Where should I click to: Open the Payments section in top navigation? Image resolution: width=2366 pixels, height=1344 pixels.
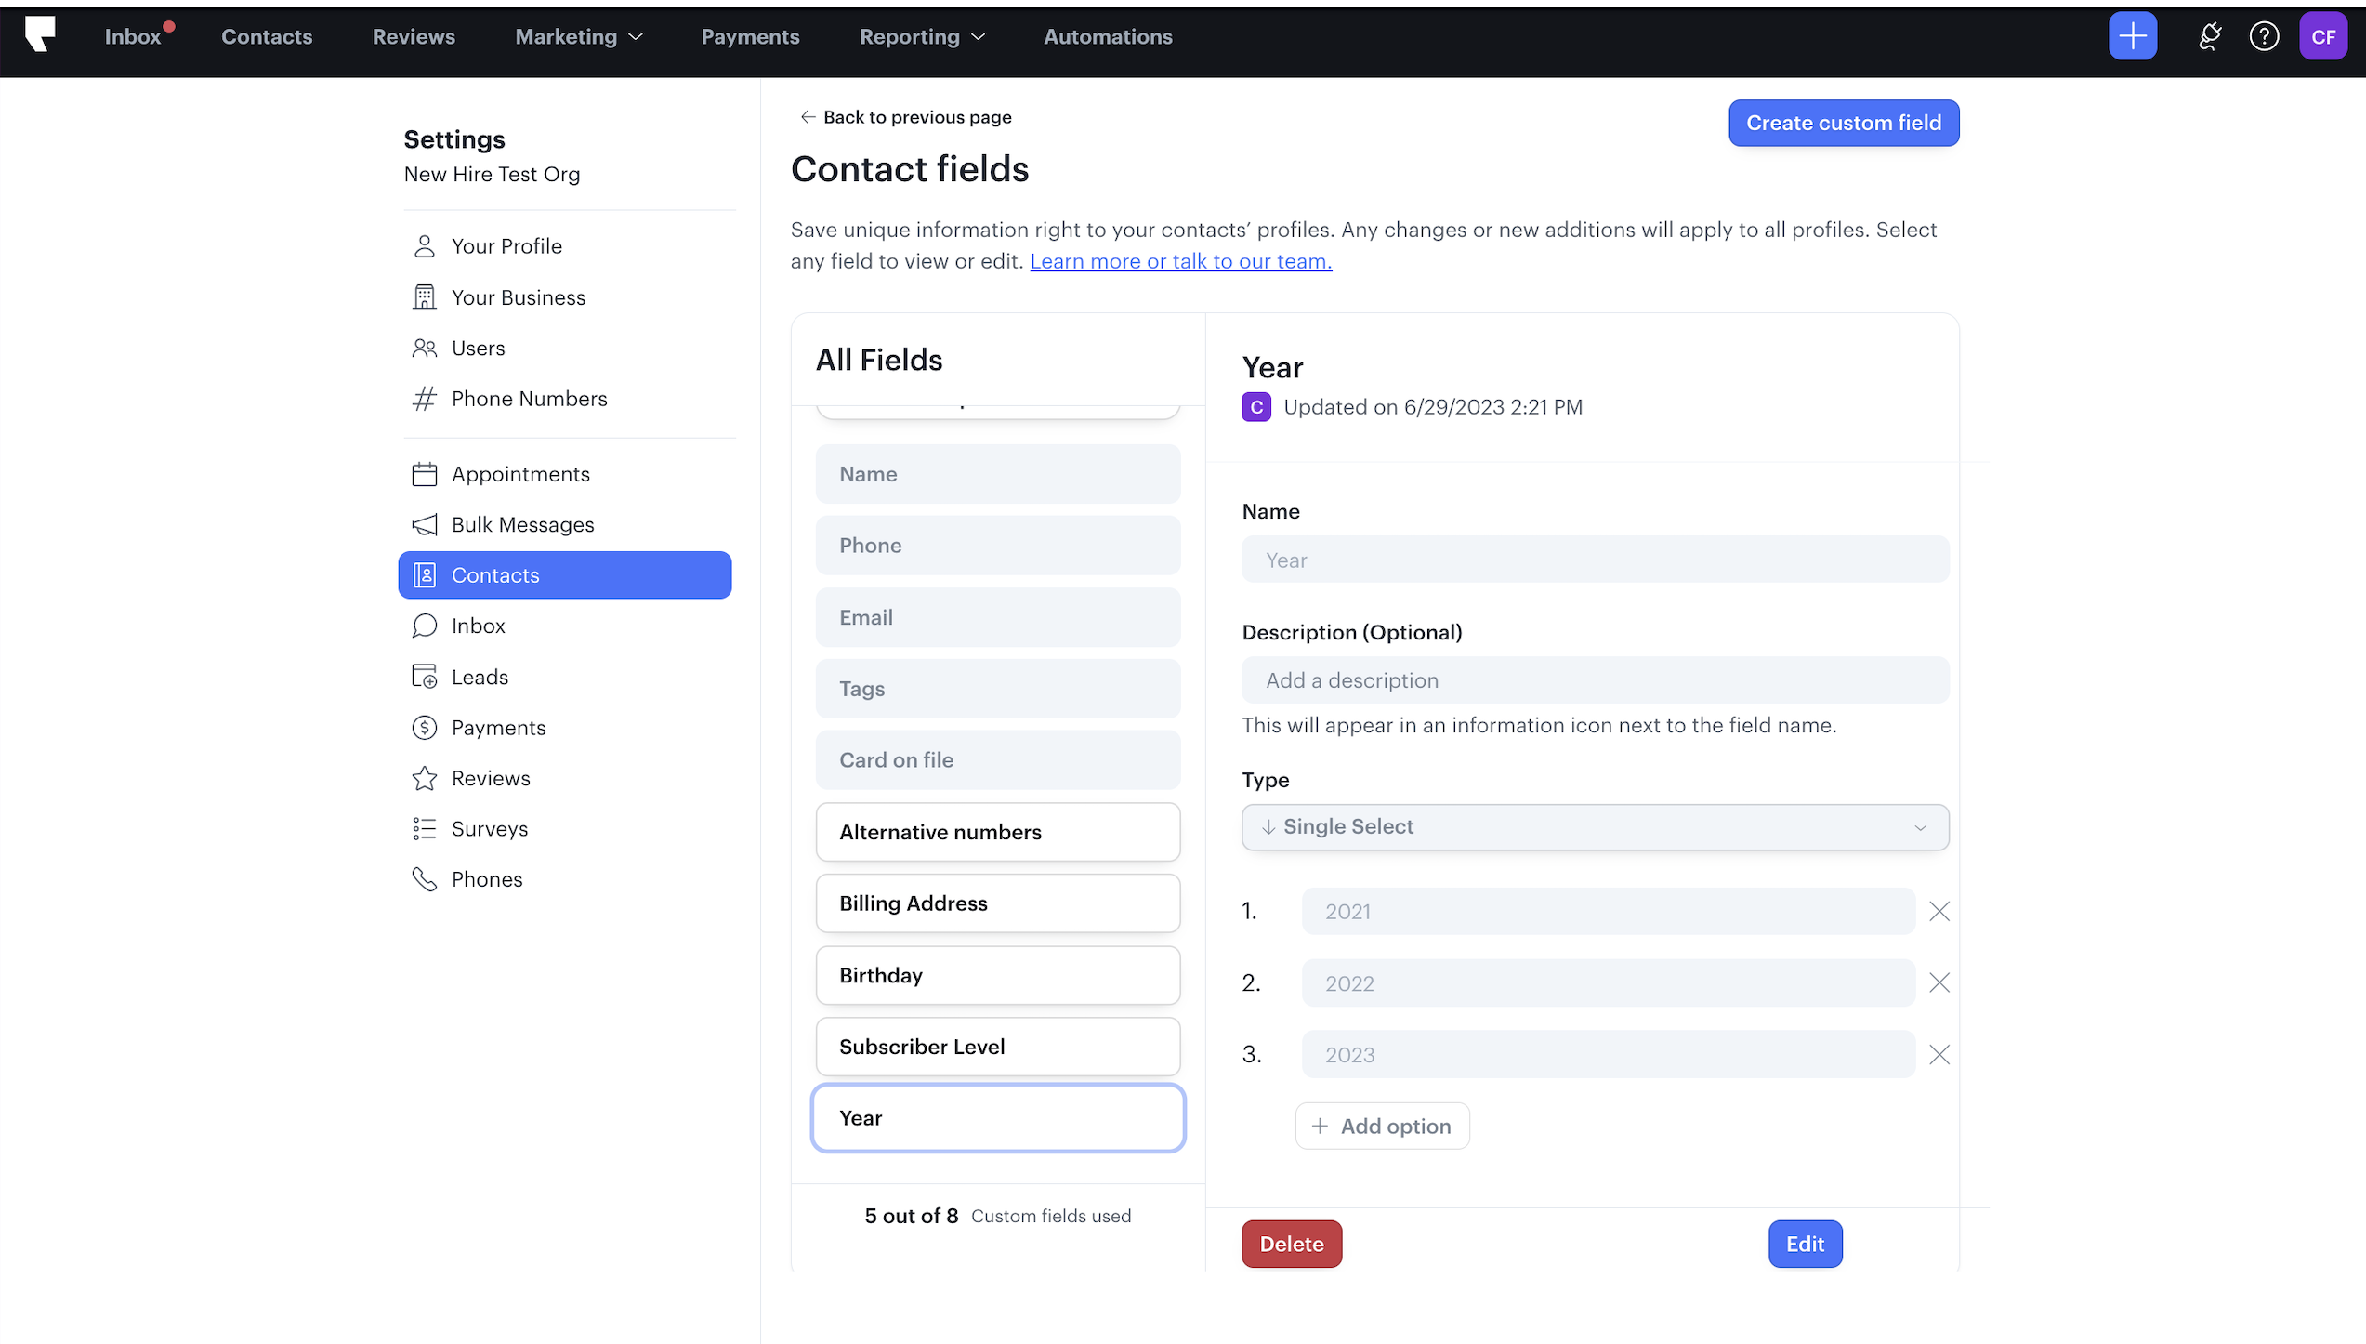751,36
